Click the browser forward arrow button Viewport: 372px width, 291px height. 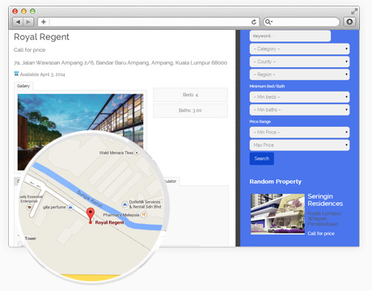28,22
